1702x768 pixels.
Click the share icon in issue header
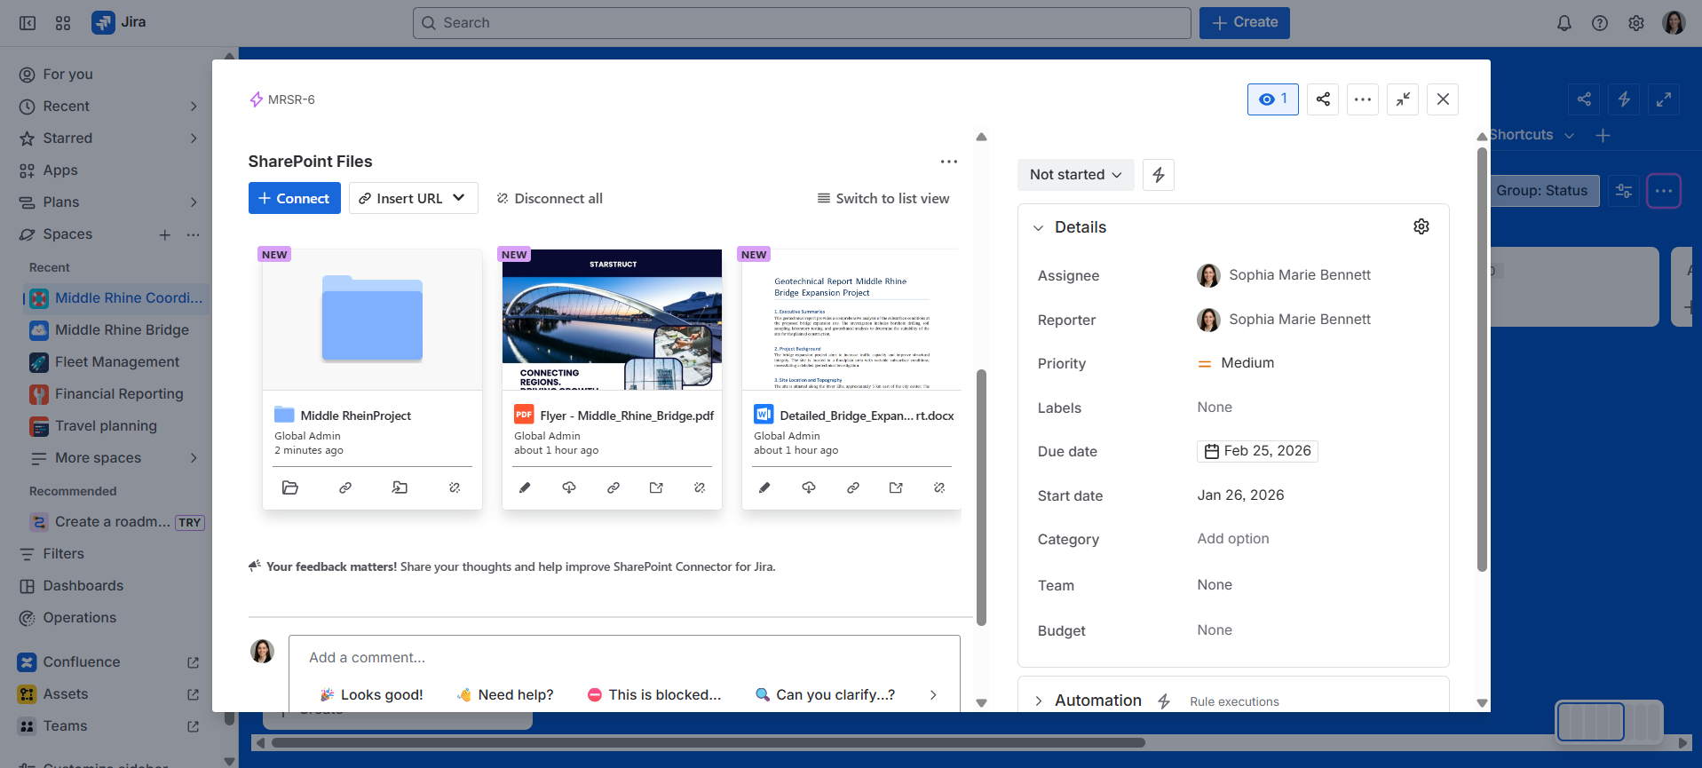pyautogui.click(x=1322, y=99)
